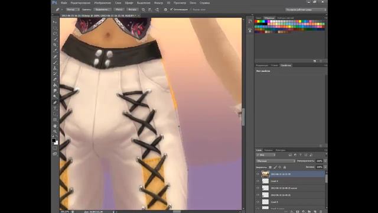Select the Eraser tool
The height and width of the screenshot is (213, 378).
pos(55,79)
